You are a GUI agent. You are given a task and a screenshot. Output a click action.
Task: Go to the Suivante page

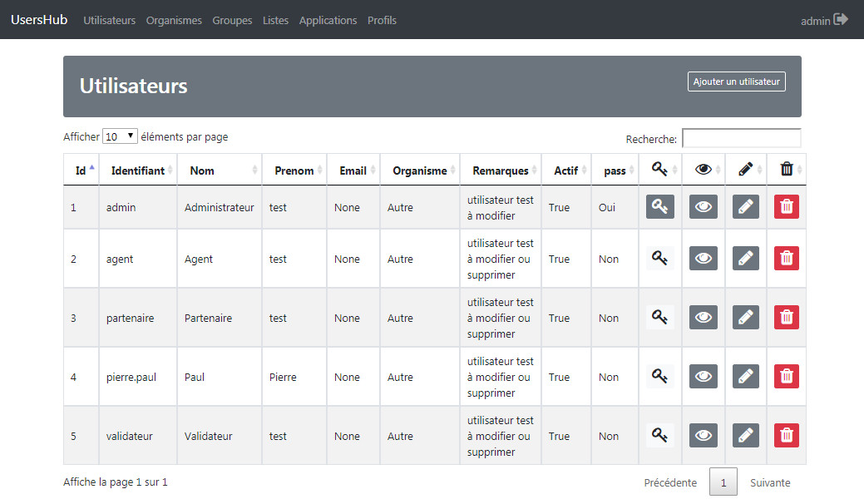click(769, 482)
